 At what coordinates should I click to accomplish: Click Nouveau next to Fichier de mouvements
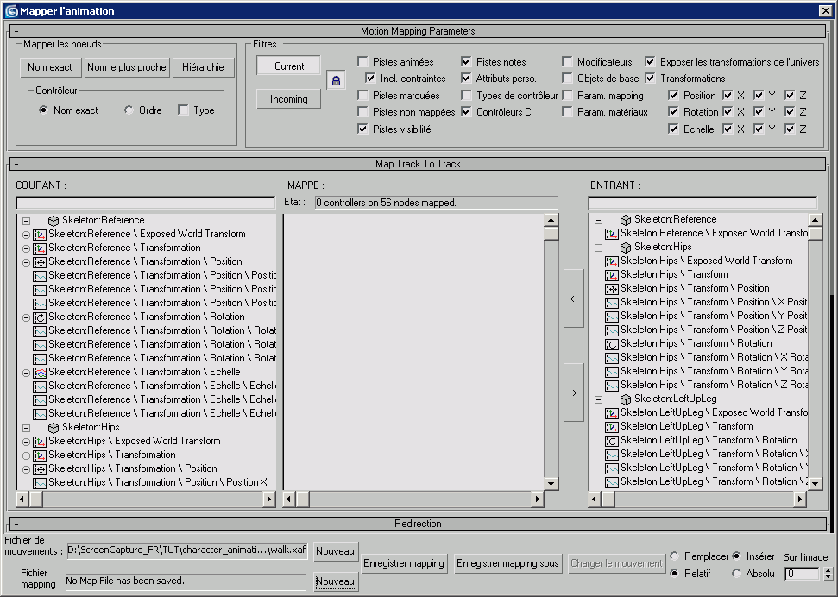335,551
